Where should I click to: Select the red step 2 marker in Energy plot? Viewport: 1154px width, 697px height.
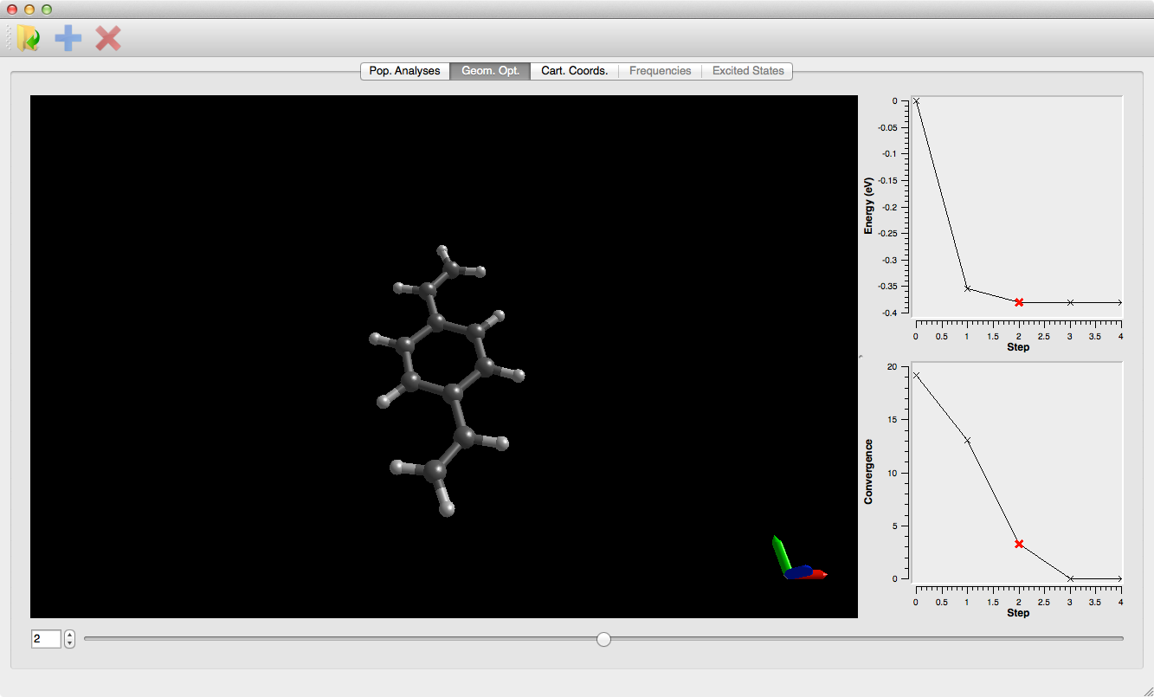1019,302
